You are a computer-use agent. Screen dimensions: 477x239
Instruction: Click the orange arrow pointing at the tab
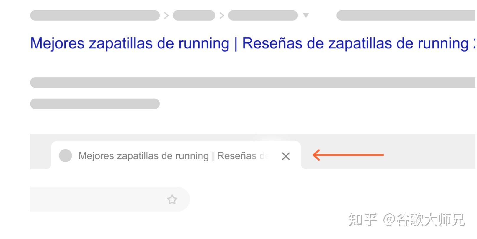tap(348, 155)
